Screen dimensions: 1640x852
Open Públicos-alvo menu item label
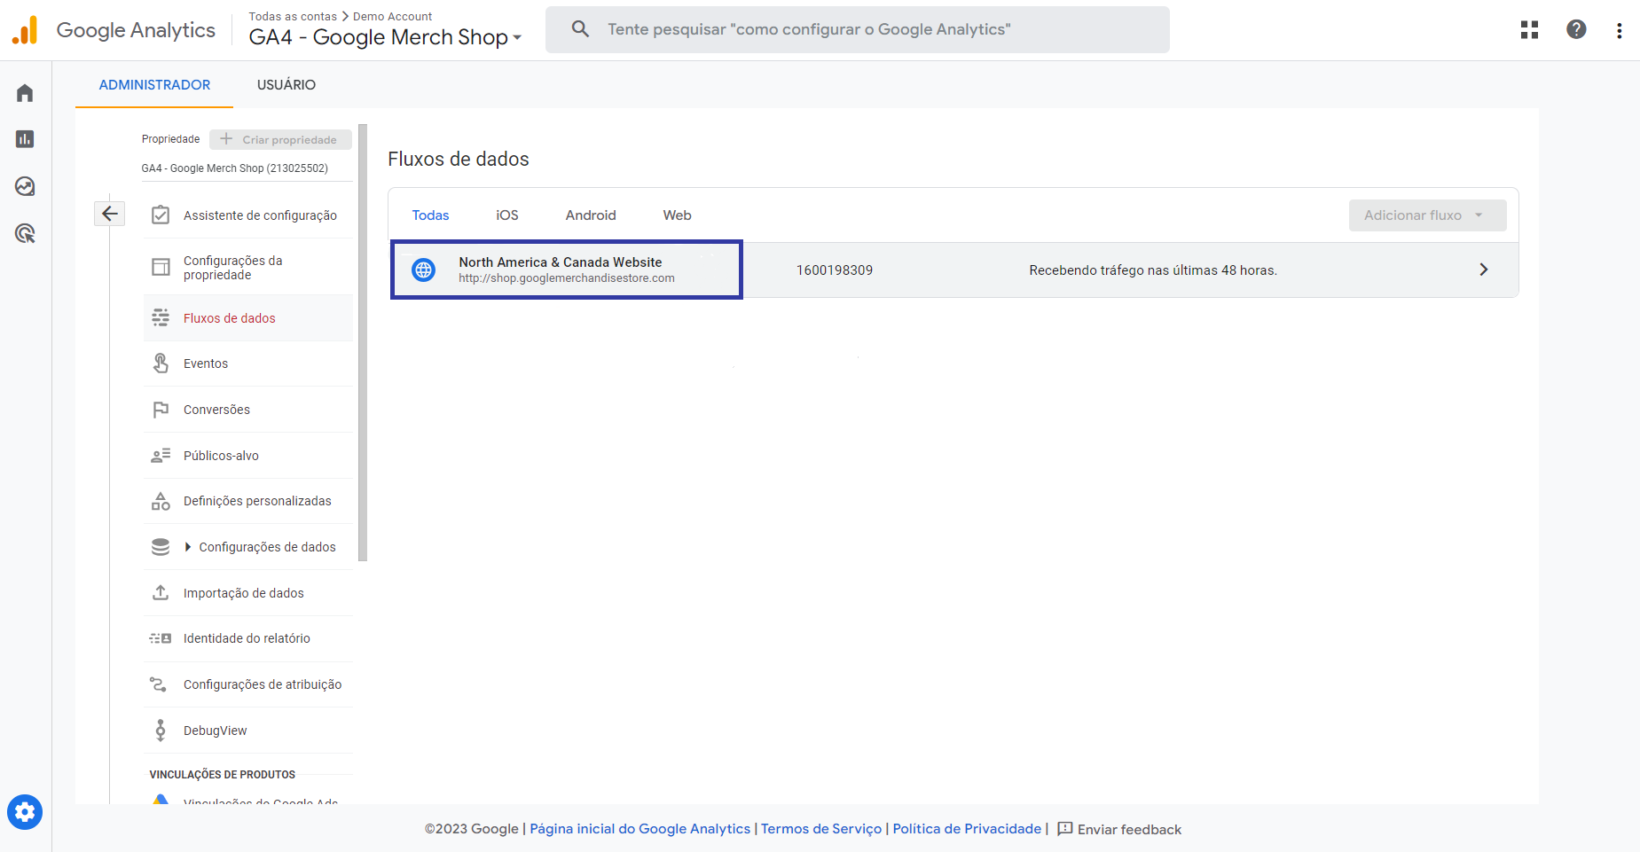click(221, 456)
